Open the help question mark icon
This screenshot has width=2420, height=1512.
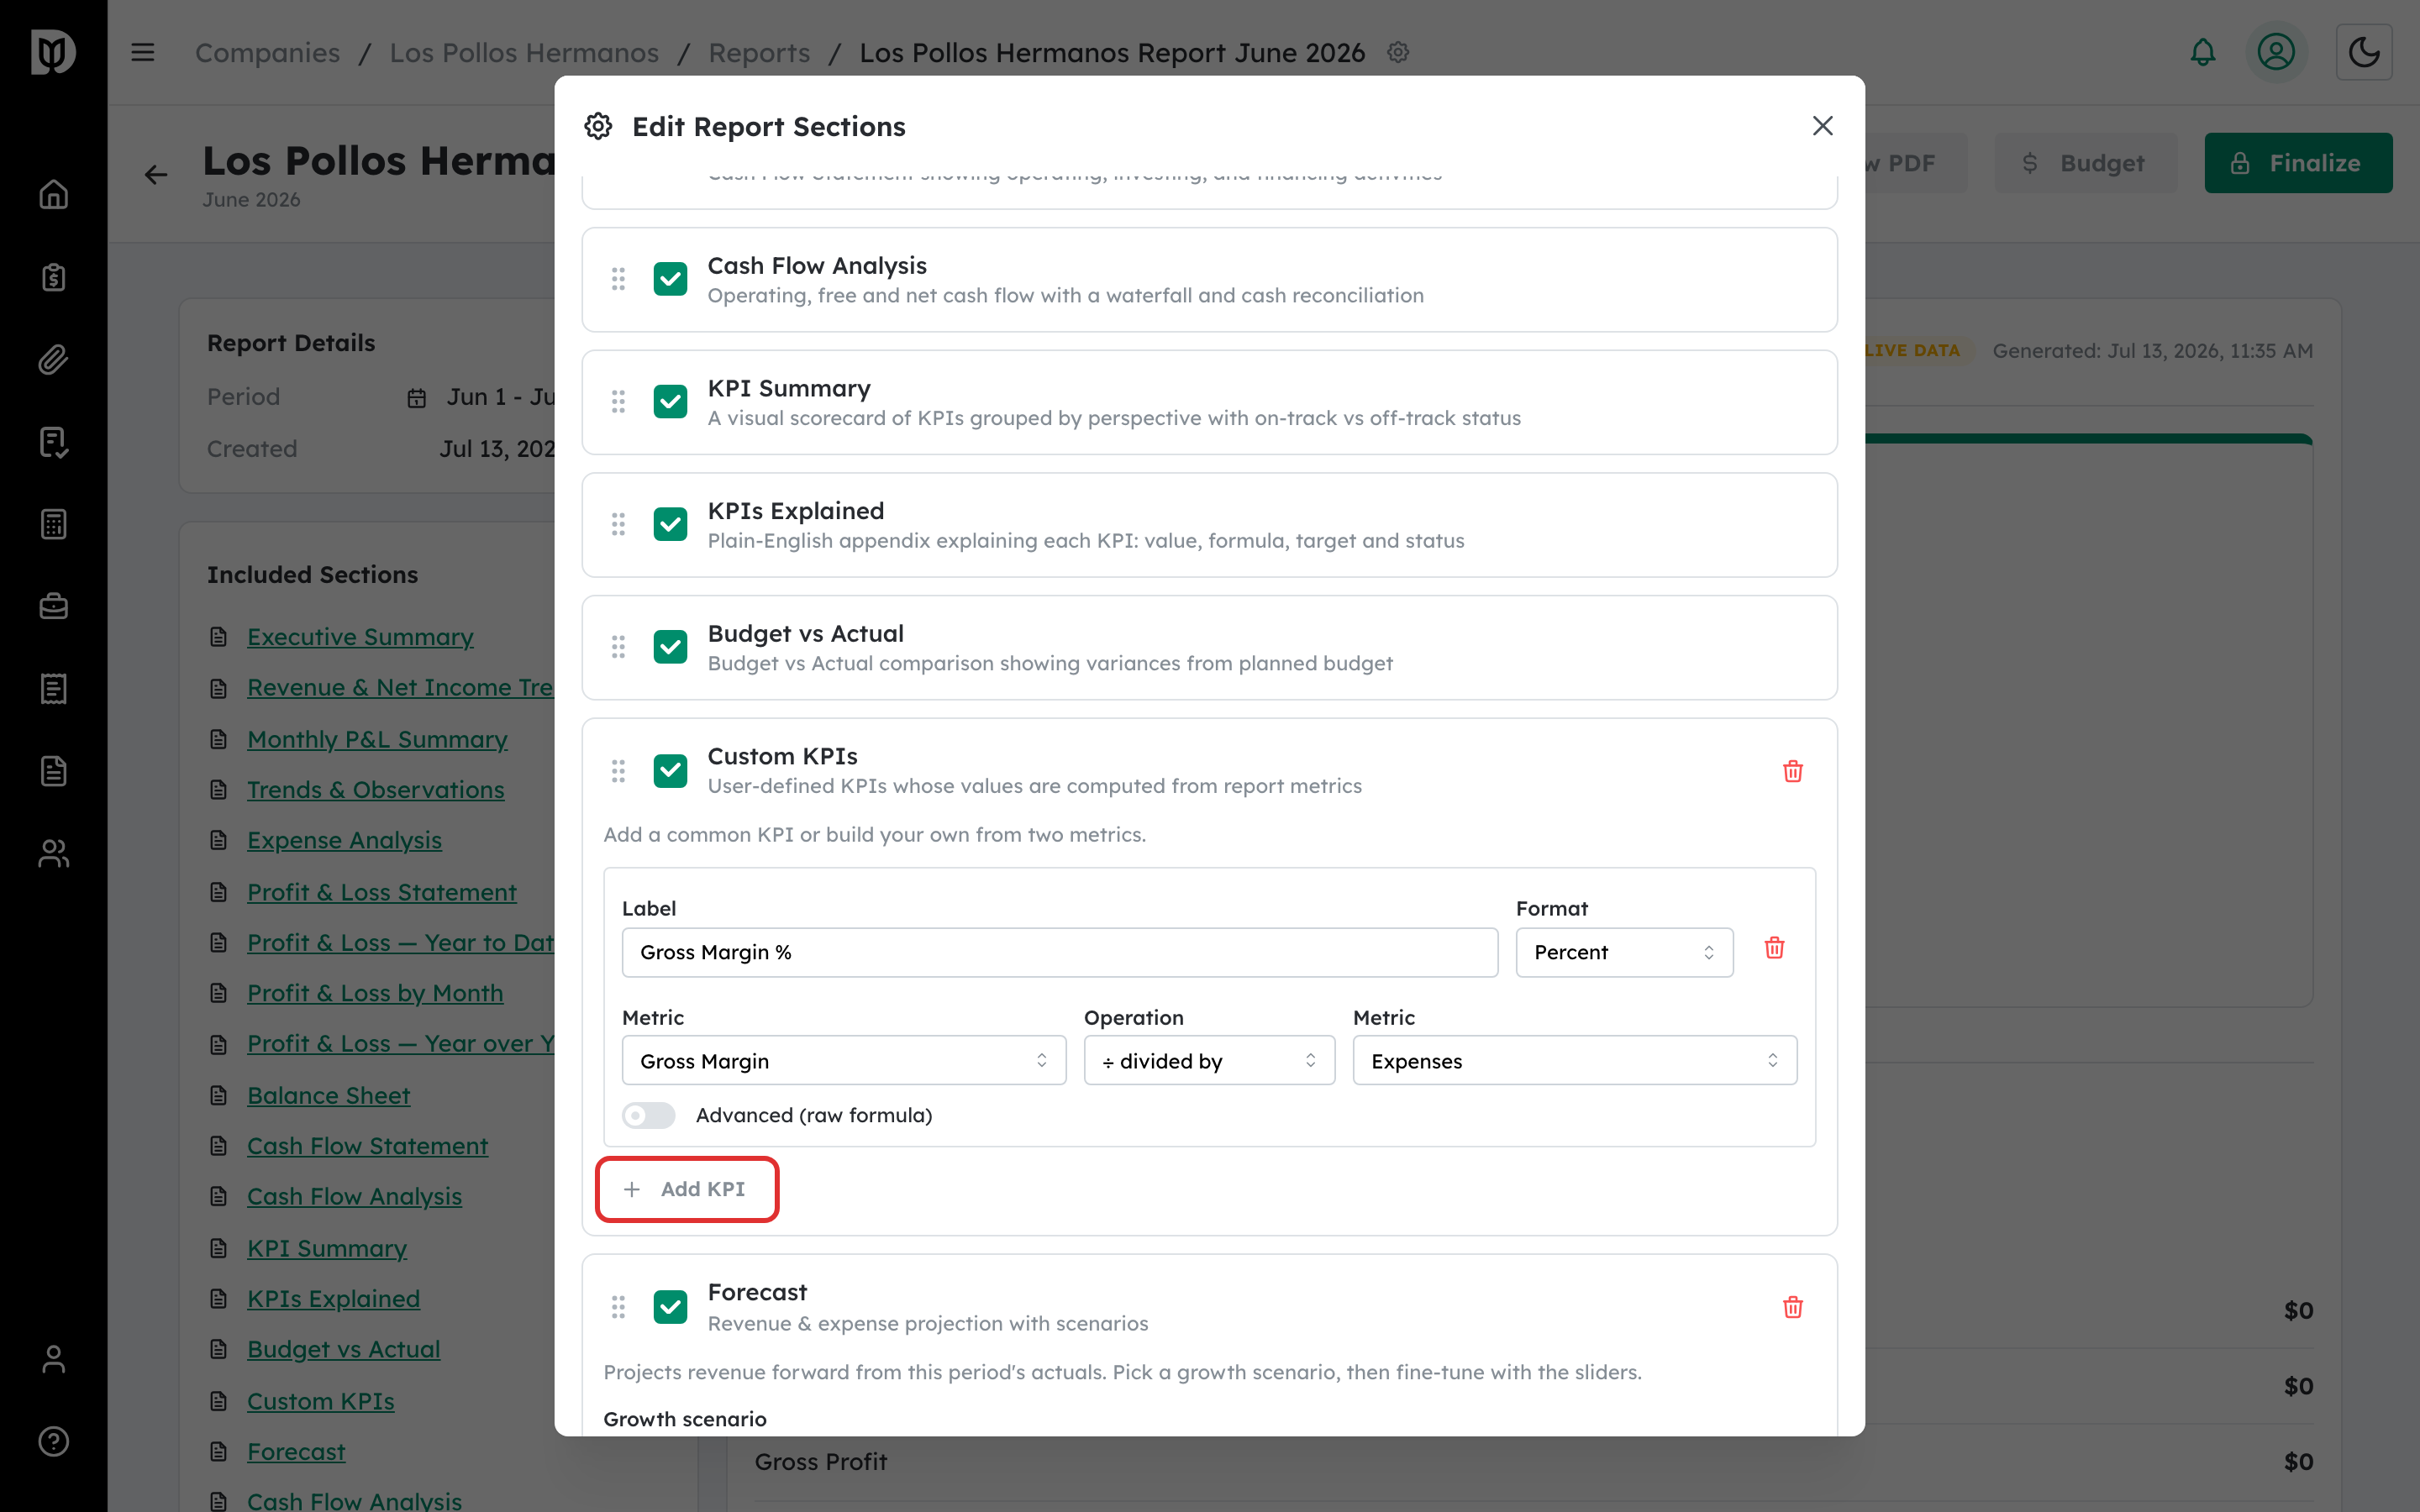(54, 1441)
